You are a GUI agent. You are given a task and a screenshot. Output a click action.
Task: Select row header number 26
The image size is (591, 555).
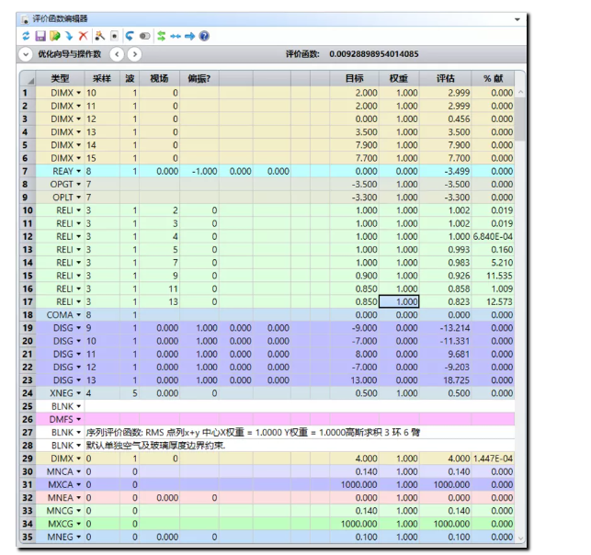coord(28,419)
